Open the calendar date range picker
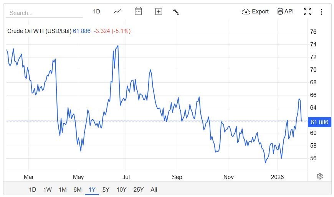Image resolution: width=334 pixels, height=197 pixels. click(138, 11)
